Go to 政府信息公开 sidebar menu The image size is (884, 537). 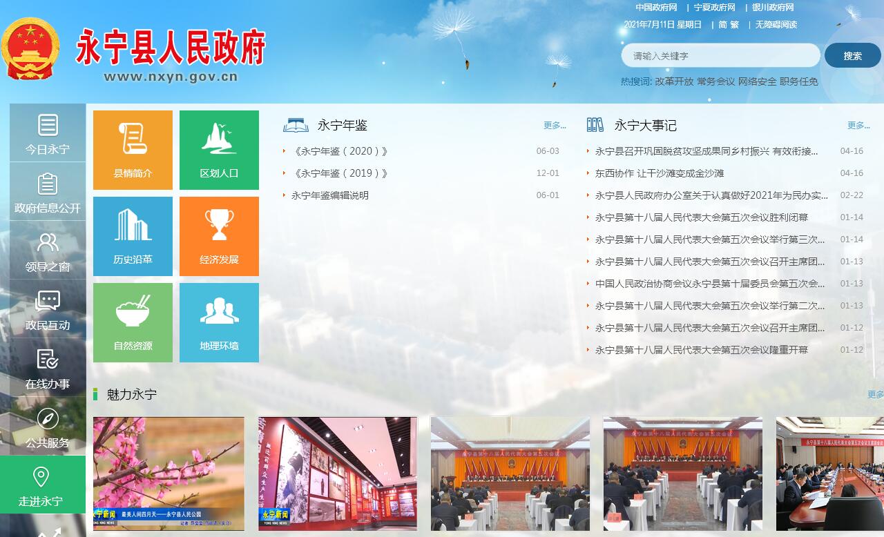click(48, 193)
